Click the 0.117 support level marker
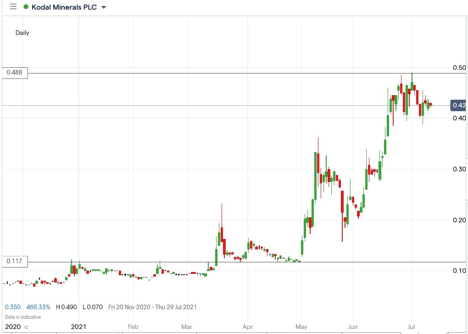The image size is (468, 334). point(14,261)
